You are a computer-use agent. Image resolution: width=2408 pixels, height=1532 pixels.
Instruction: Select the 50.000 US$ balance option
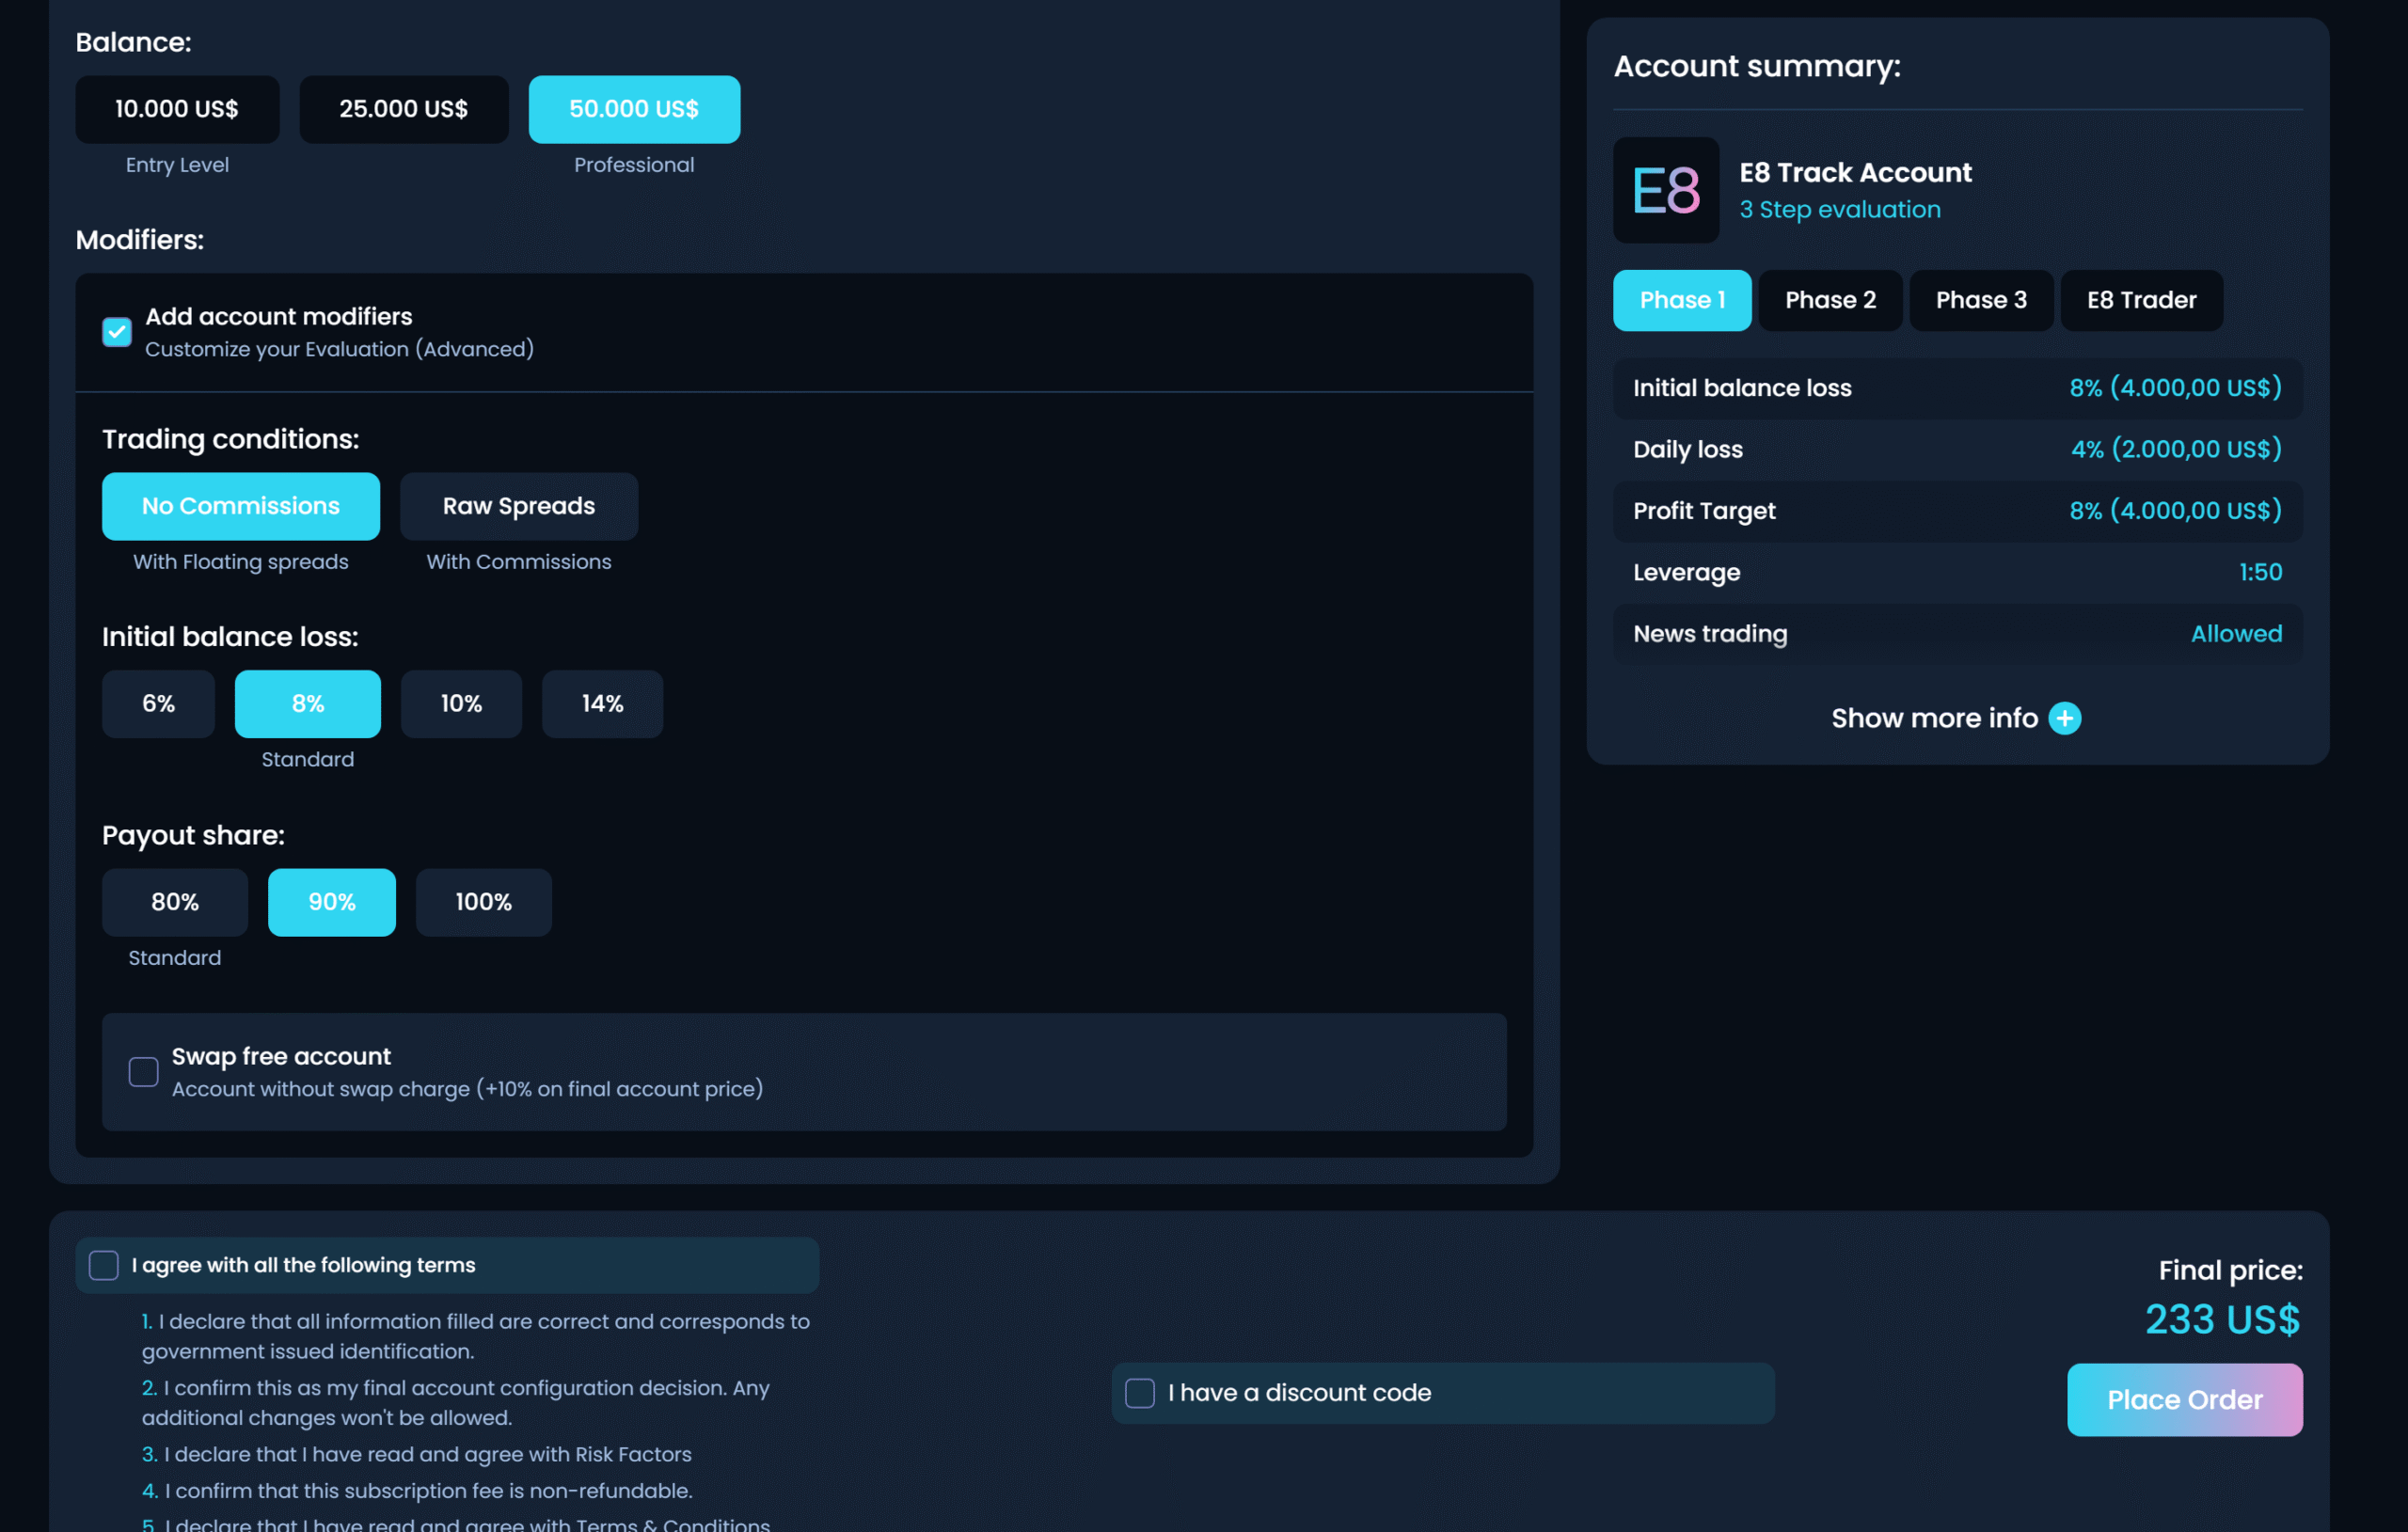pyautogui.click(x=634, y=109)
